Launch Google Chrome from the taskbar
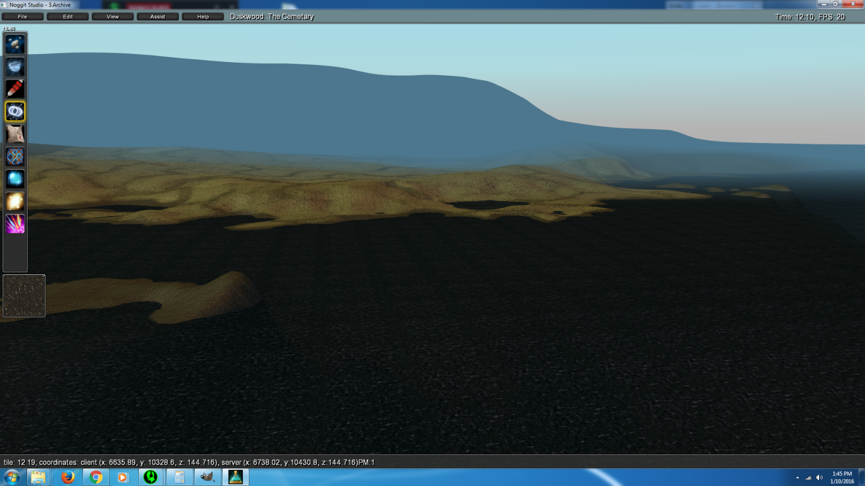 (x=96, y=477)
